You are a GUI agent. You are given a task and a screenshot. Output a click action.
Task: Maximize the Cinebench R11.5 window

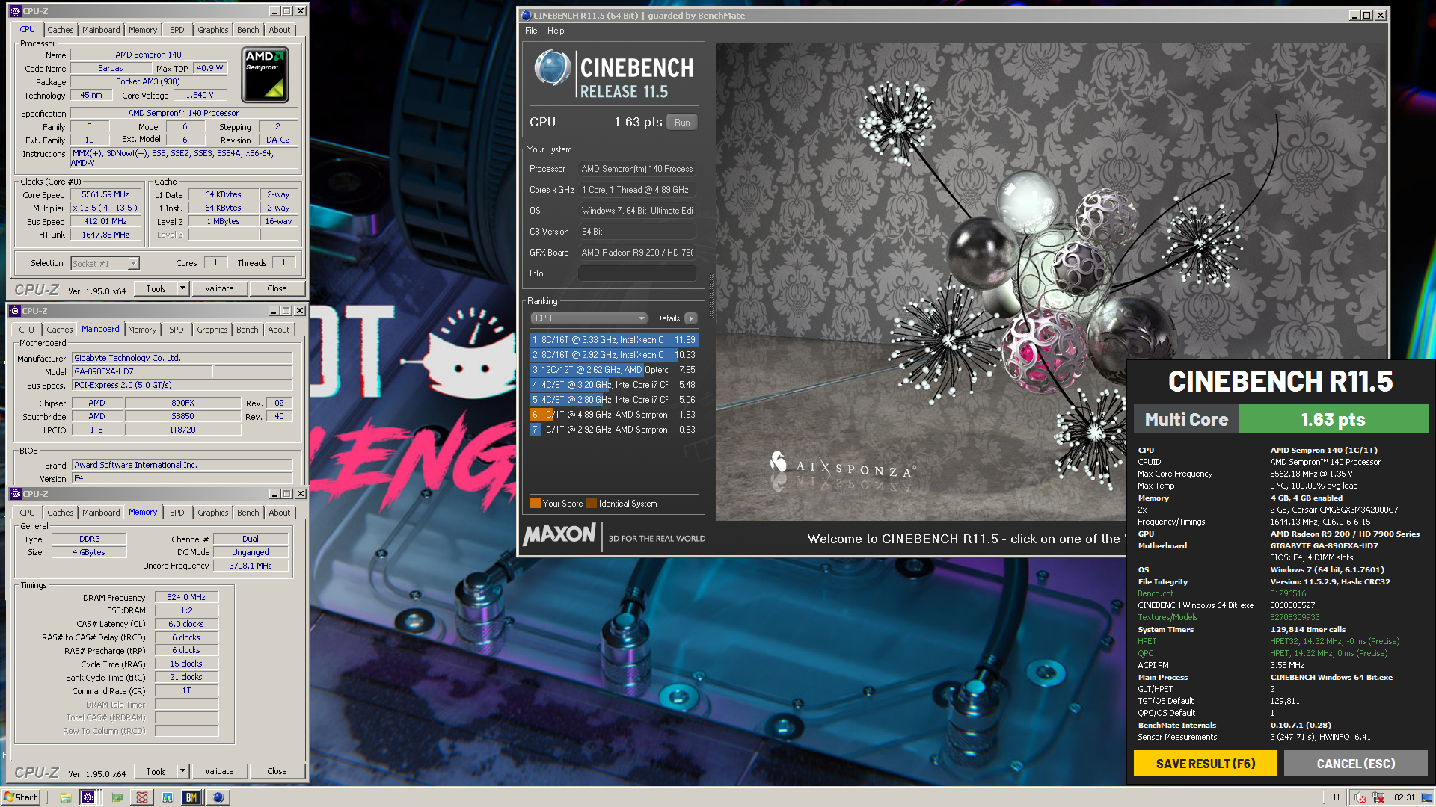coord(1367,15)
